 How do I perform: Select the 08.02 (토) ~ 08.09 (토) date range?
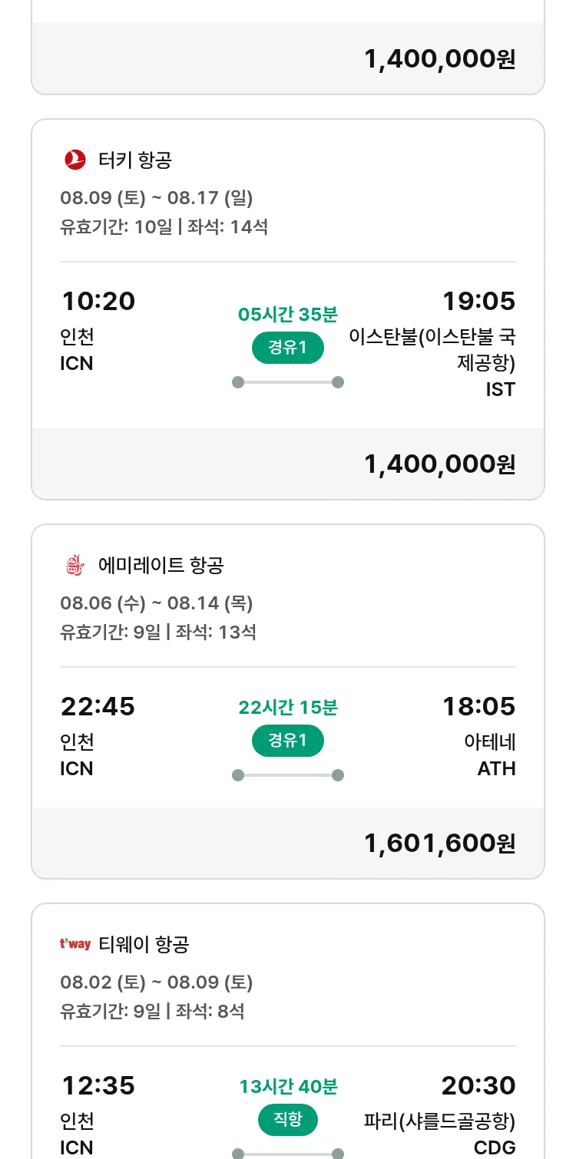coord(157,982)
